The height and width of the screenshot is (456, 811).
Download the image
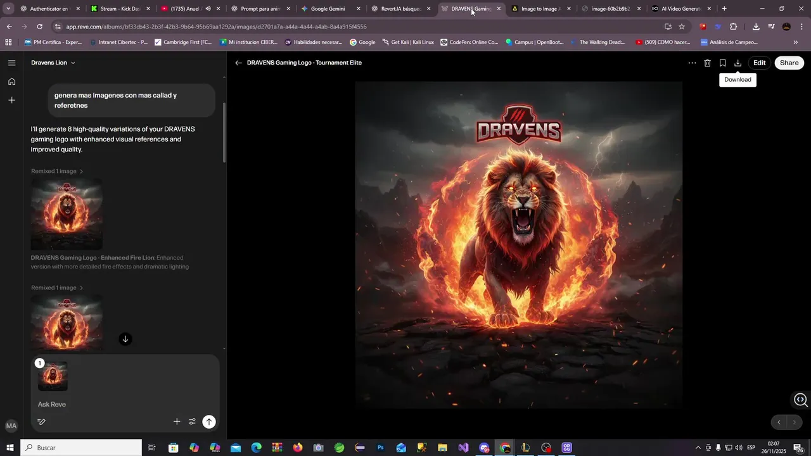[x=738, y=63]
